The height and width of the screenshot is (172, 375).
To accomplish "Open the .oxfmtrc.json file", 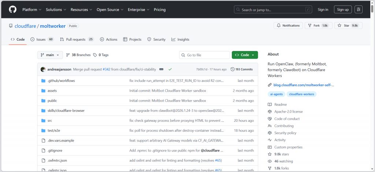I will pyautogui.click(x=57, y=161).
